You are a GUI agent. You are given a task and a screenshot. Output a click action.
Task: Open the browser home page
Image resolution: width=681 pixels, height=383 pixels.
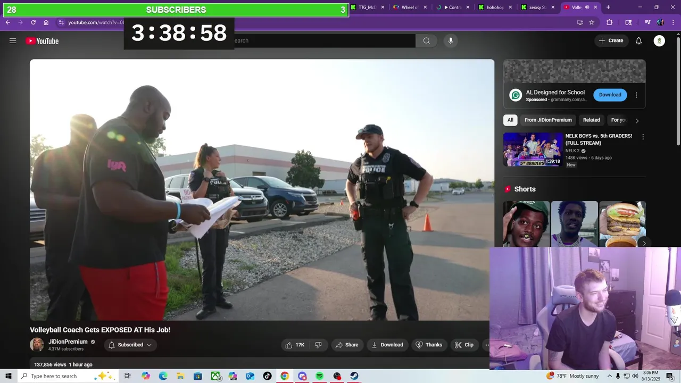pyautogui.click(x=46, y=22)
